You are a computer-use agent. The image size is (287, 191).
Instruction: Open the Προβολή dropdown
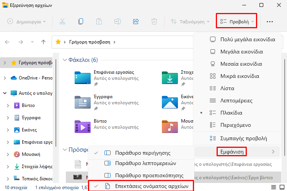[236, 22]
